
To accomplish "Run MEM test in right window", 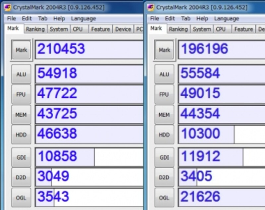I will point(164,115).
